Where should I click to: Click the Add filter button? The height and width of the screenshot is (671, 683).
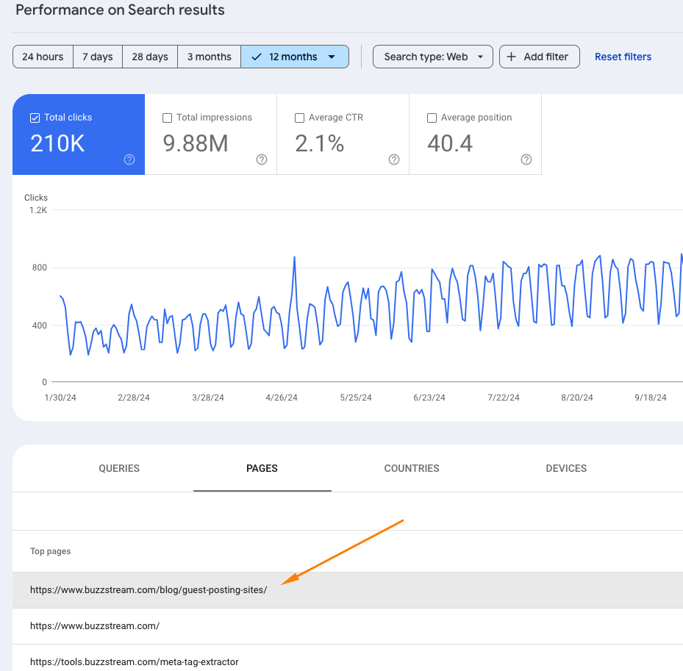539,57
